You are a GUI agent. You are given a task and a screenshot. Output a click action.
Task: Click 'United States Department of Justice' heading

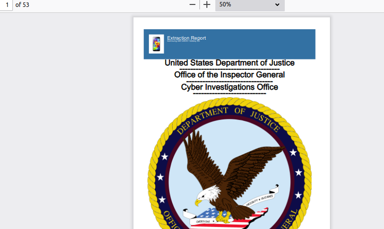click(229, 63)
